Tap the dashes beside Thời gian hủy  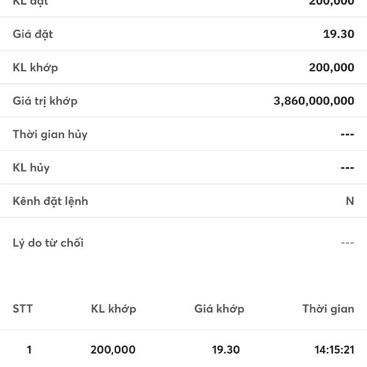[x=347, y=135]
